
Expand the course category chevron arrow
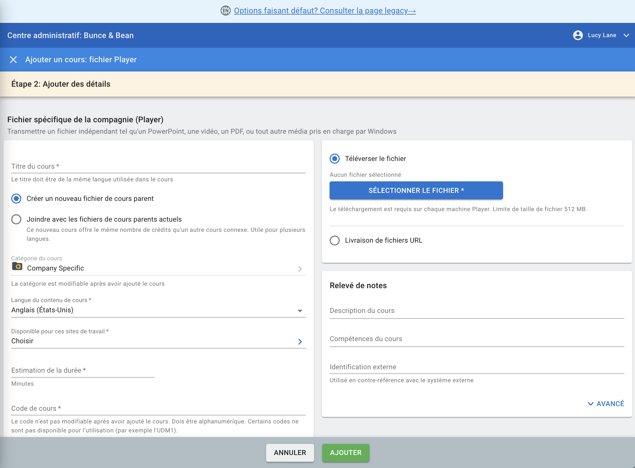point(300,269)
